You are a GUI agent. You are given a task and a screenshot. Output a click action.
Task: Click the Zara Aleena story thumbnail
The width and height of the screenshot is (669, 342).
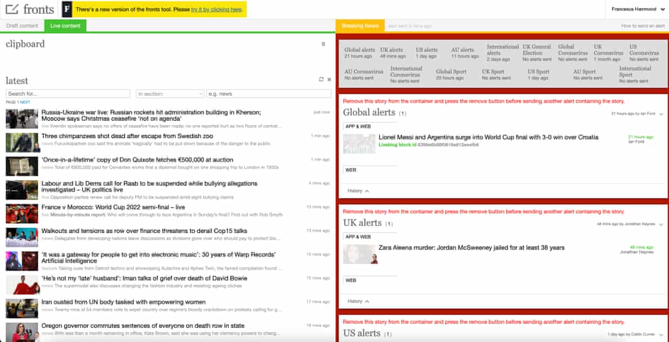coord(359,254)
